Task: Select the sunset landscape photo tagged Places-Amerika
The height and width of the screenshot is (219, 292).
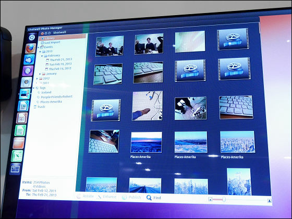Action: tap(146, 142)
